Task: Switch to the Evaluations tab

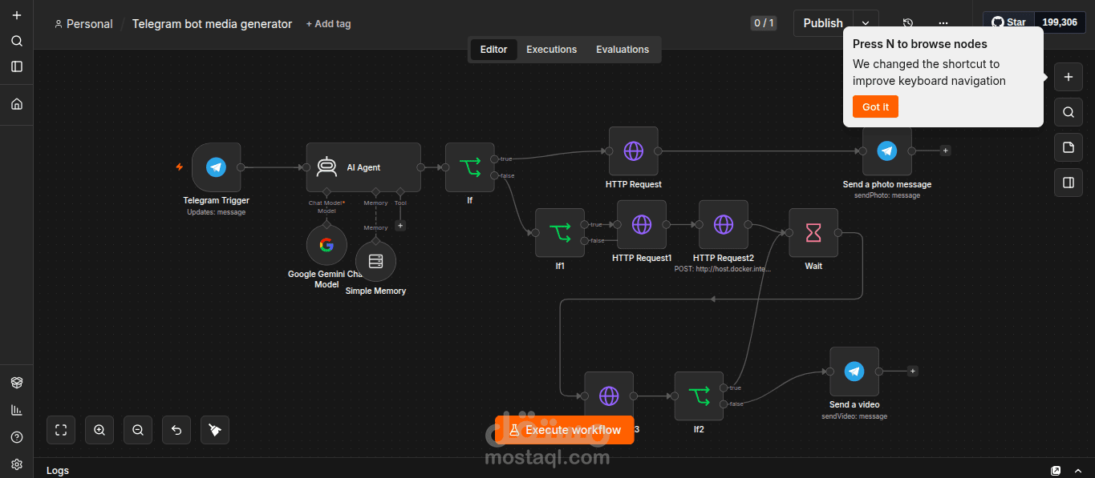Action: (623, 50)
